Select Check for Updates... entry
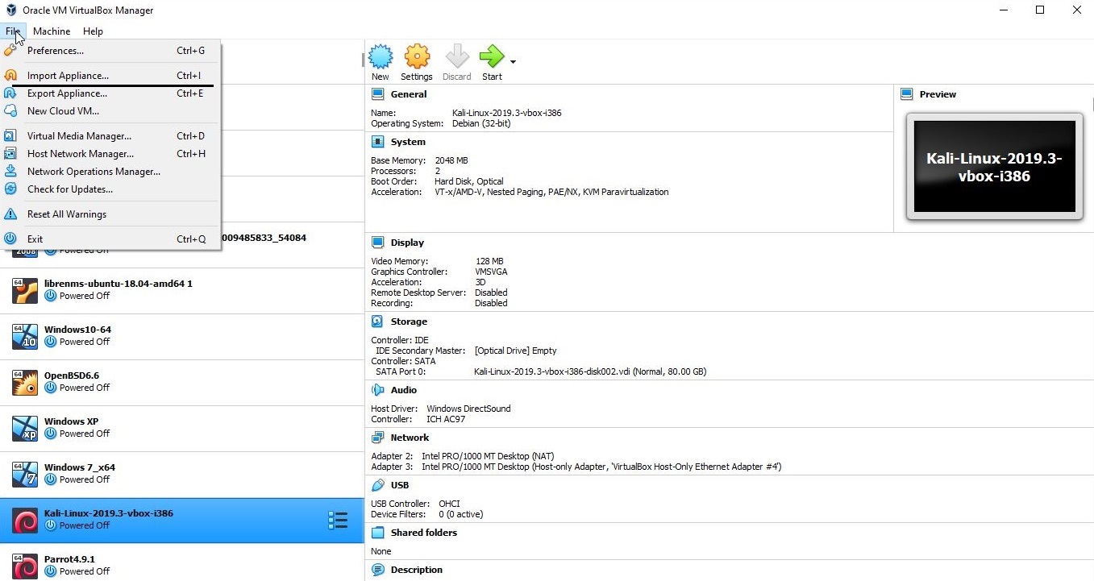 110,189
